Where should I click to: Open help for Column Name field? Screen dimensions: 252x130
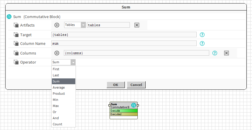point(202,43)
